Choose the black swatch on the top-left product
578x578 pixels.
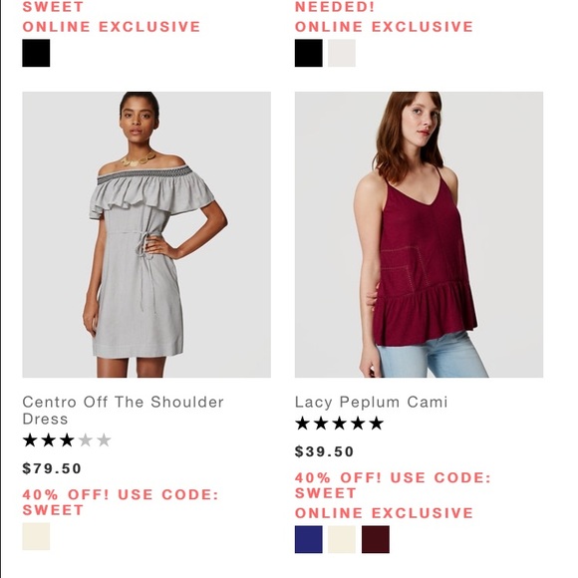(x=36, y=53)
